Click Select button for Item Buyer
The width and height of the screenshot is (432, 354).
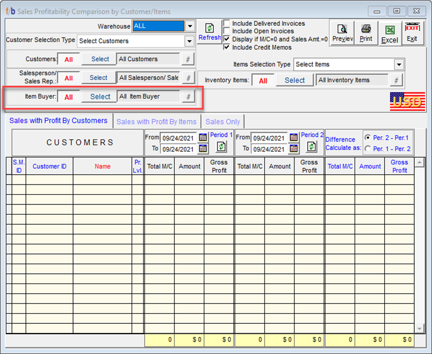coord(100,97)
